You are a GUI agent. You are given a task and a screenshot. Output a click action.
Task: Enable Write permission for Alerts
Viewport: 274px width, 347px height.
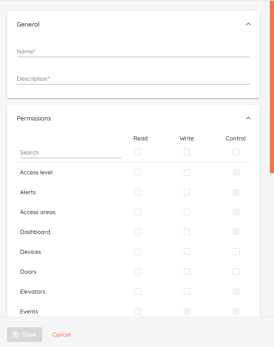187,192
